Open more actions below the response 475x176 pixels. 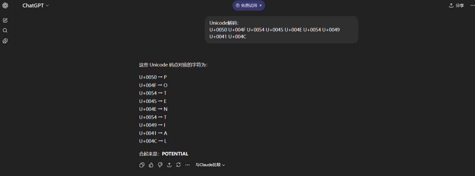point(187,165)
